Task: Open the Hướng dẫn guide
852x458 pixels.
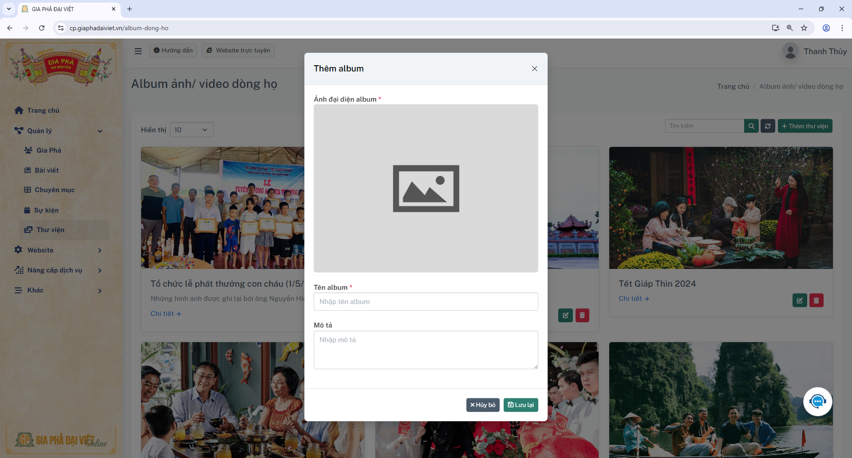Action: [x=173, y=51]
